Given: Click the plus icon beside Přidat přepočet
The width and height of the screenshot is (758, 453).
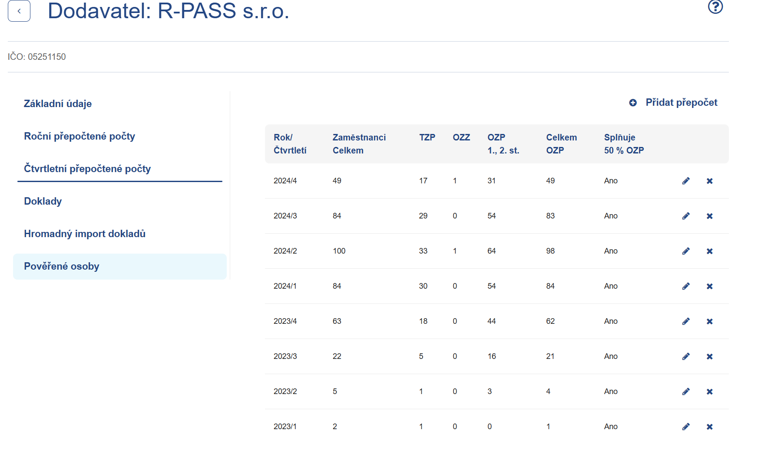Looking at the screenshot, I should tap(633, 103).
